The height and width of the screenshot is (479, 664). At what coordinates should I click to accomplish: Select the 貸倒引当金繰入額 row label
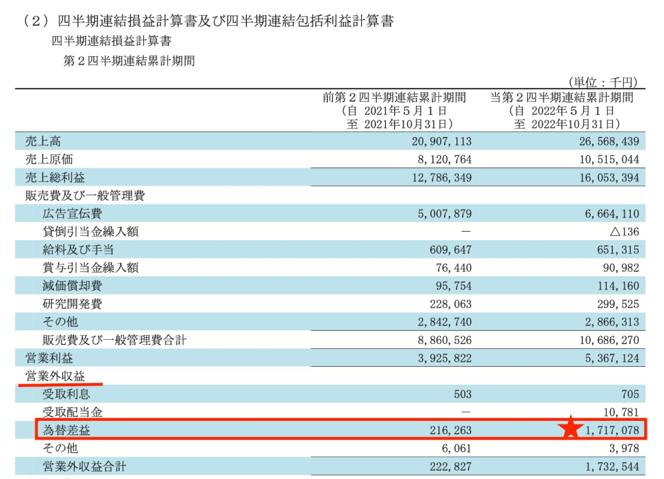point(90,232)
